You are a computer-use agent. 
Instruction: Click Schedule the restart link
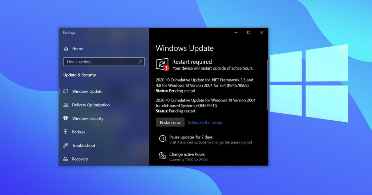pos(205,123)
